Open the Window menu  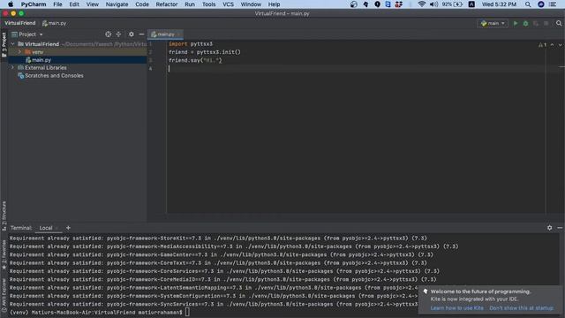(x=251, y=4)
